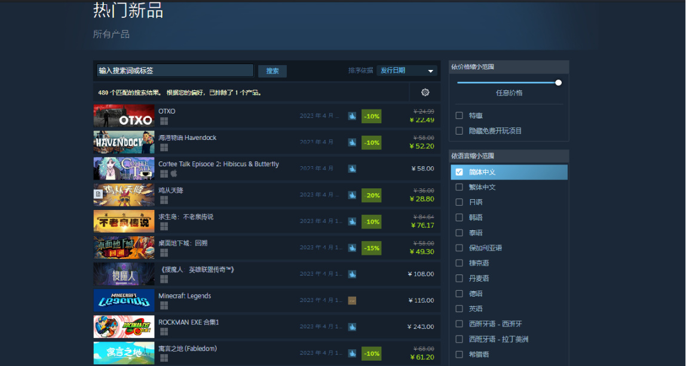The height and width of the screenshot is (366, 686).
Task: Click Windows platform icon under Havendock
Action: (x=164, y=148)
